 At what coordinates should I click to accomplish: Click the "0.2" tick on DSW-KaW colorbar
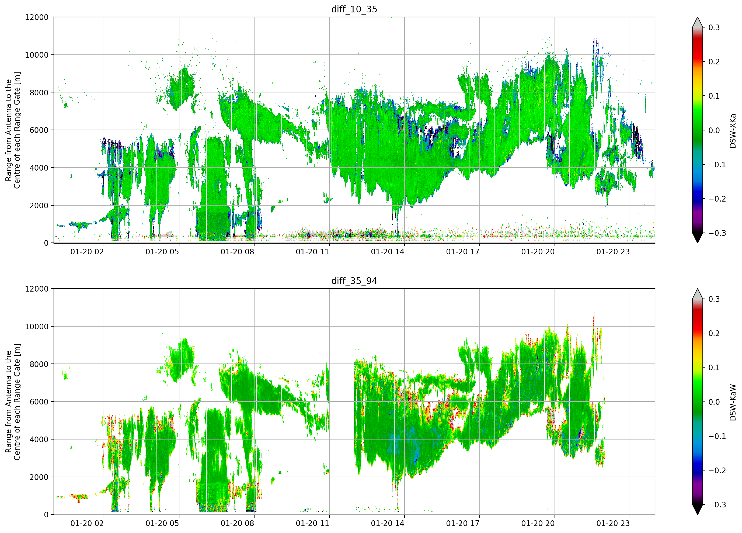coord(714,334)
